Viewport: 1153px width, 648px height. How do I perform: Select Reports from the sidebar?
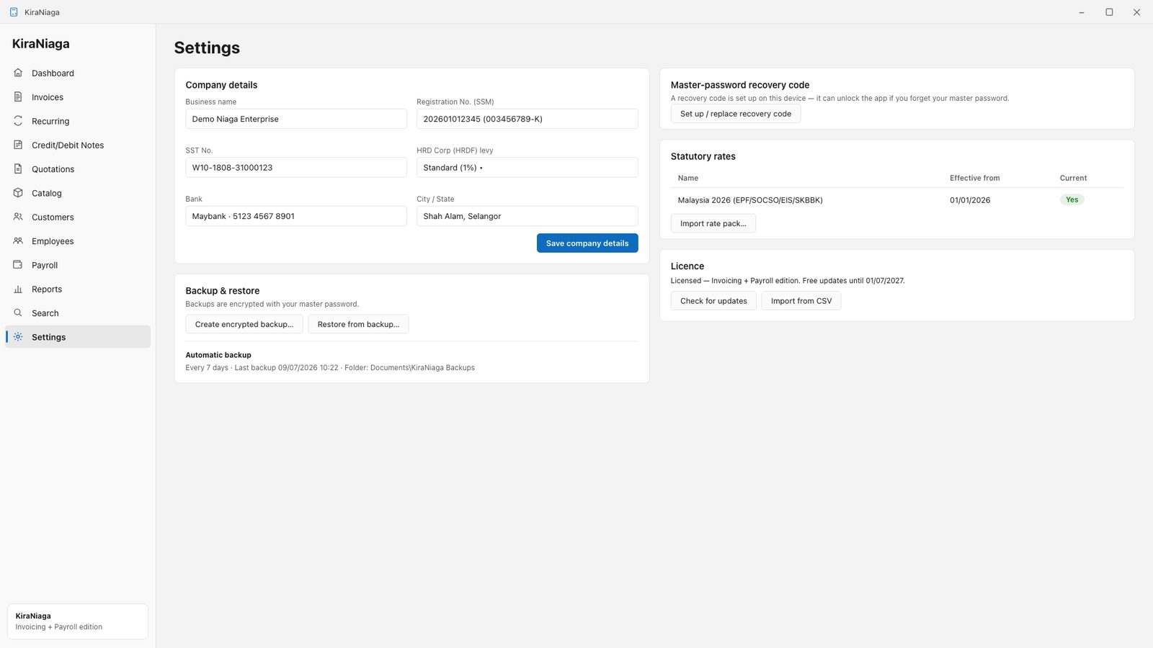coord(78,289)
